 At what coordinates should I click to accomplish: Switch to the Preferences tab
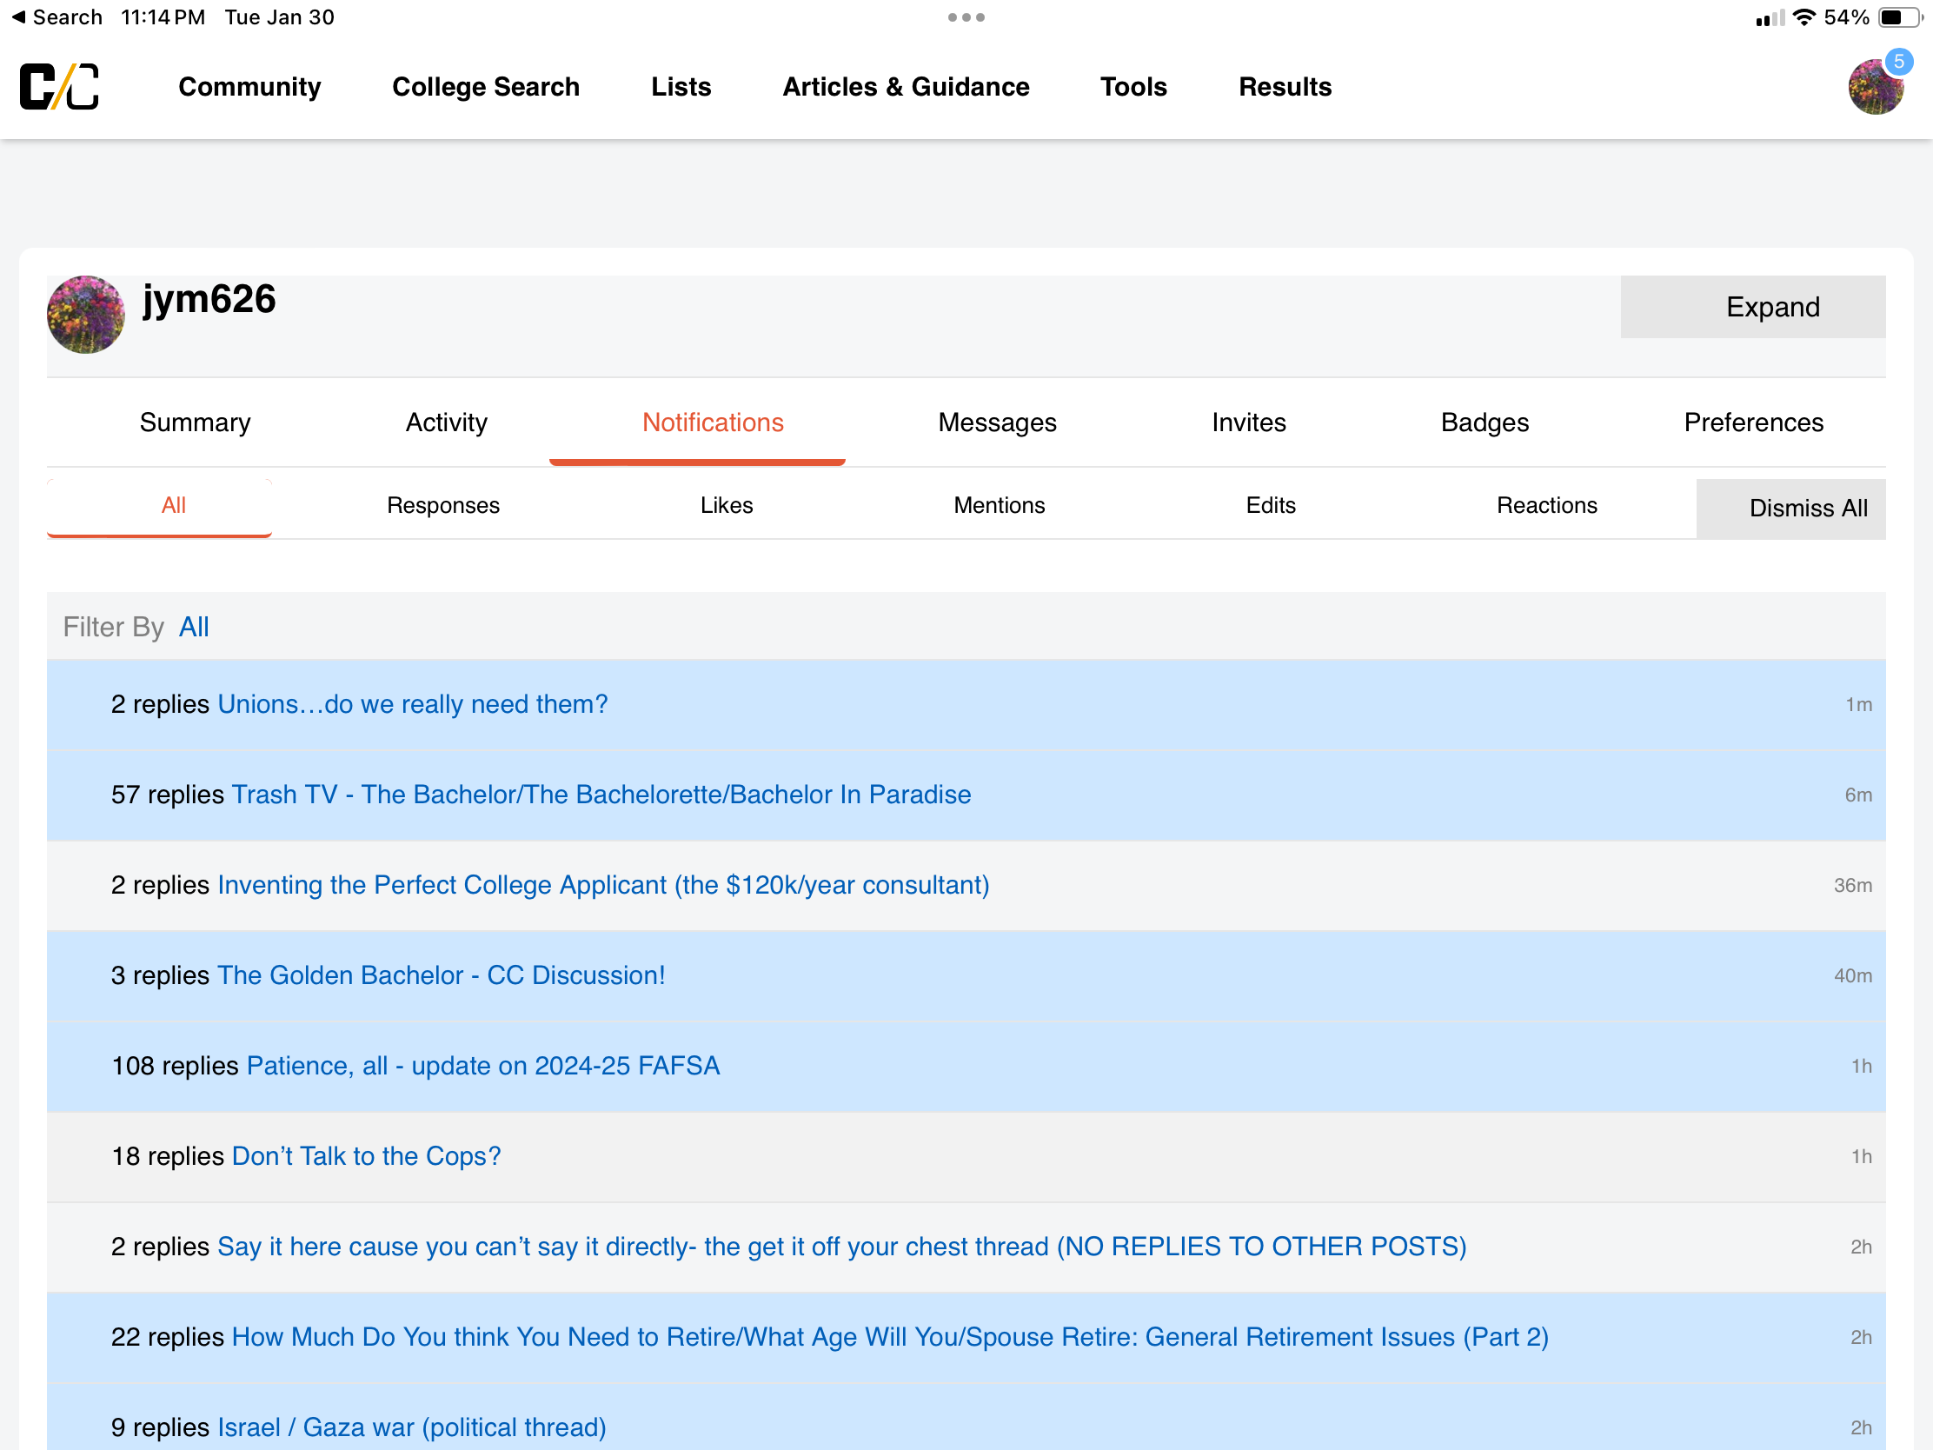pos(1753,422)
